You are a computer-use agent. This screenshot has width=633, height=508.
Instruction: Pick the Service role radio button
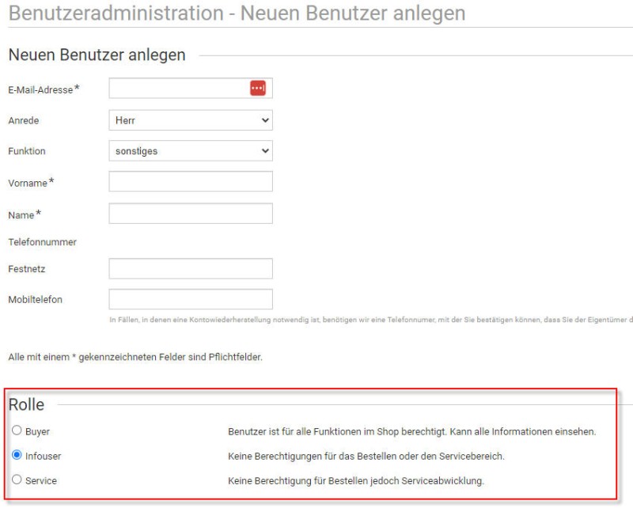tap(17, 480)
